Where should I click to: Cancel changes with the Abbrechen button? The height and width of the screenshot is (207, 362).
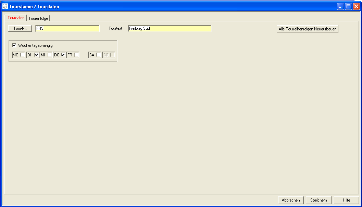coord(291,200)
